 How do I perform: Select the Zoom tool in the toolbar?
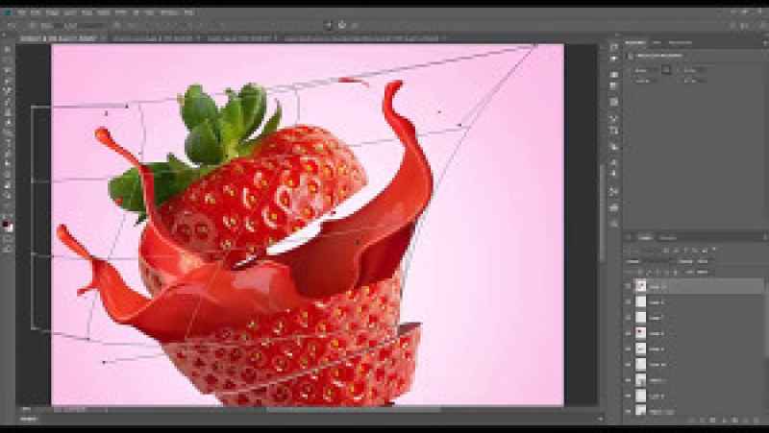(x=8, y=215)
